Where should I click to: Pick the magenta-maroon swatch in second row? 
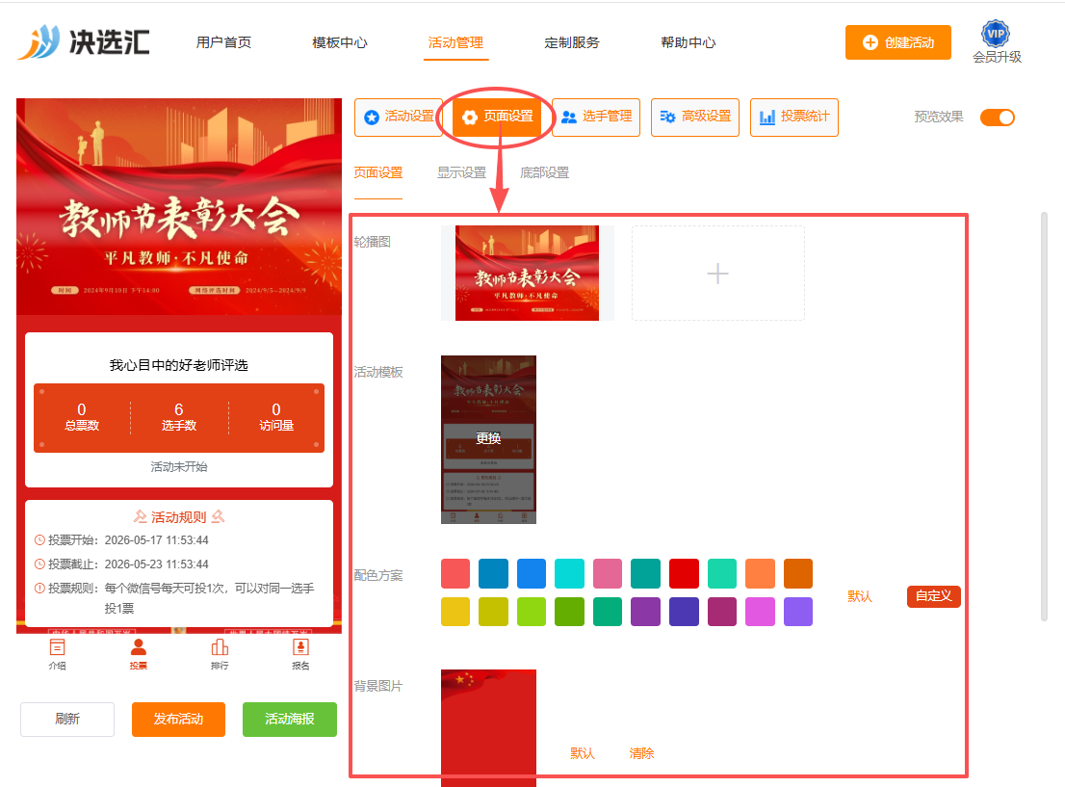pos(722,612)
